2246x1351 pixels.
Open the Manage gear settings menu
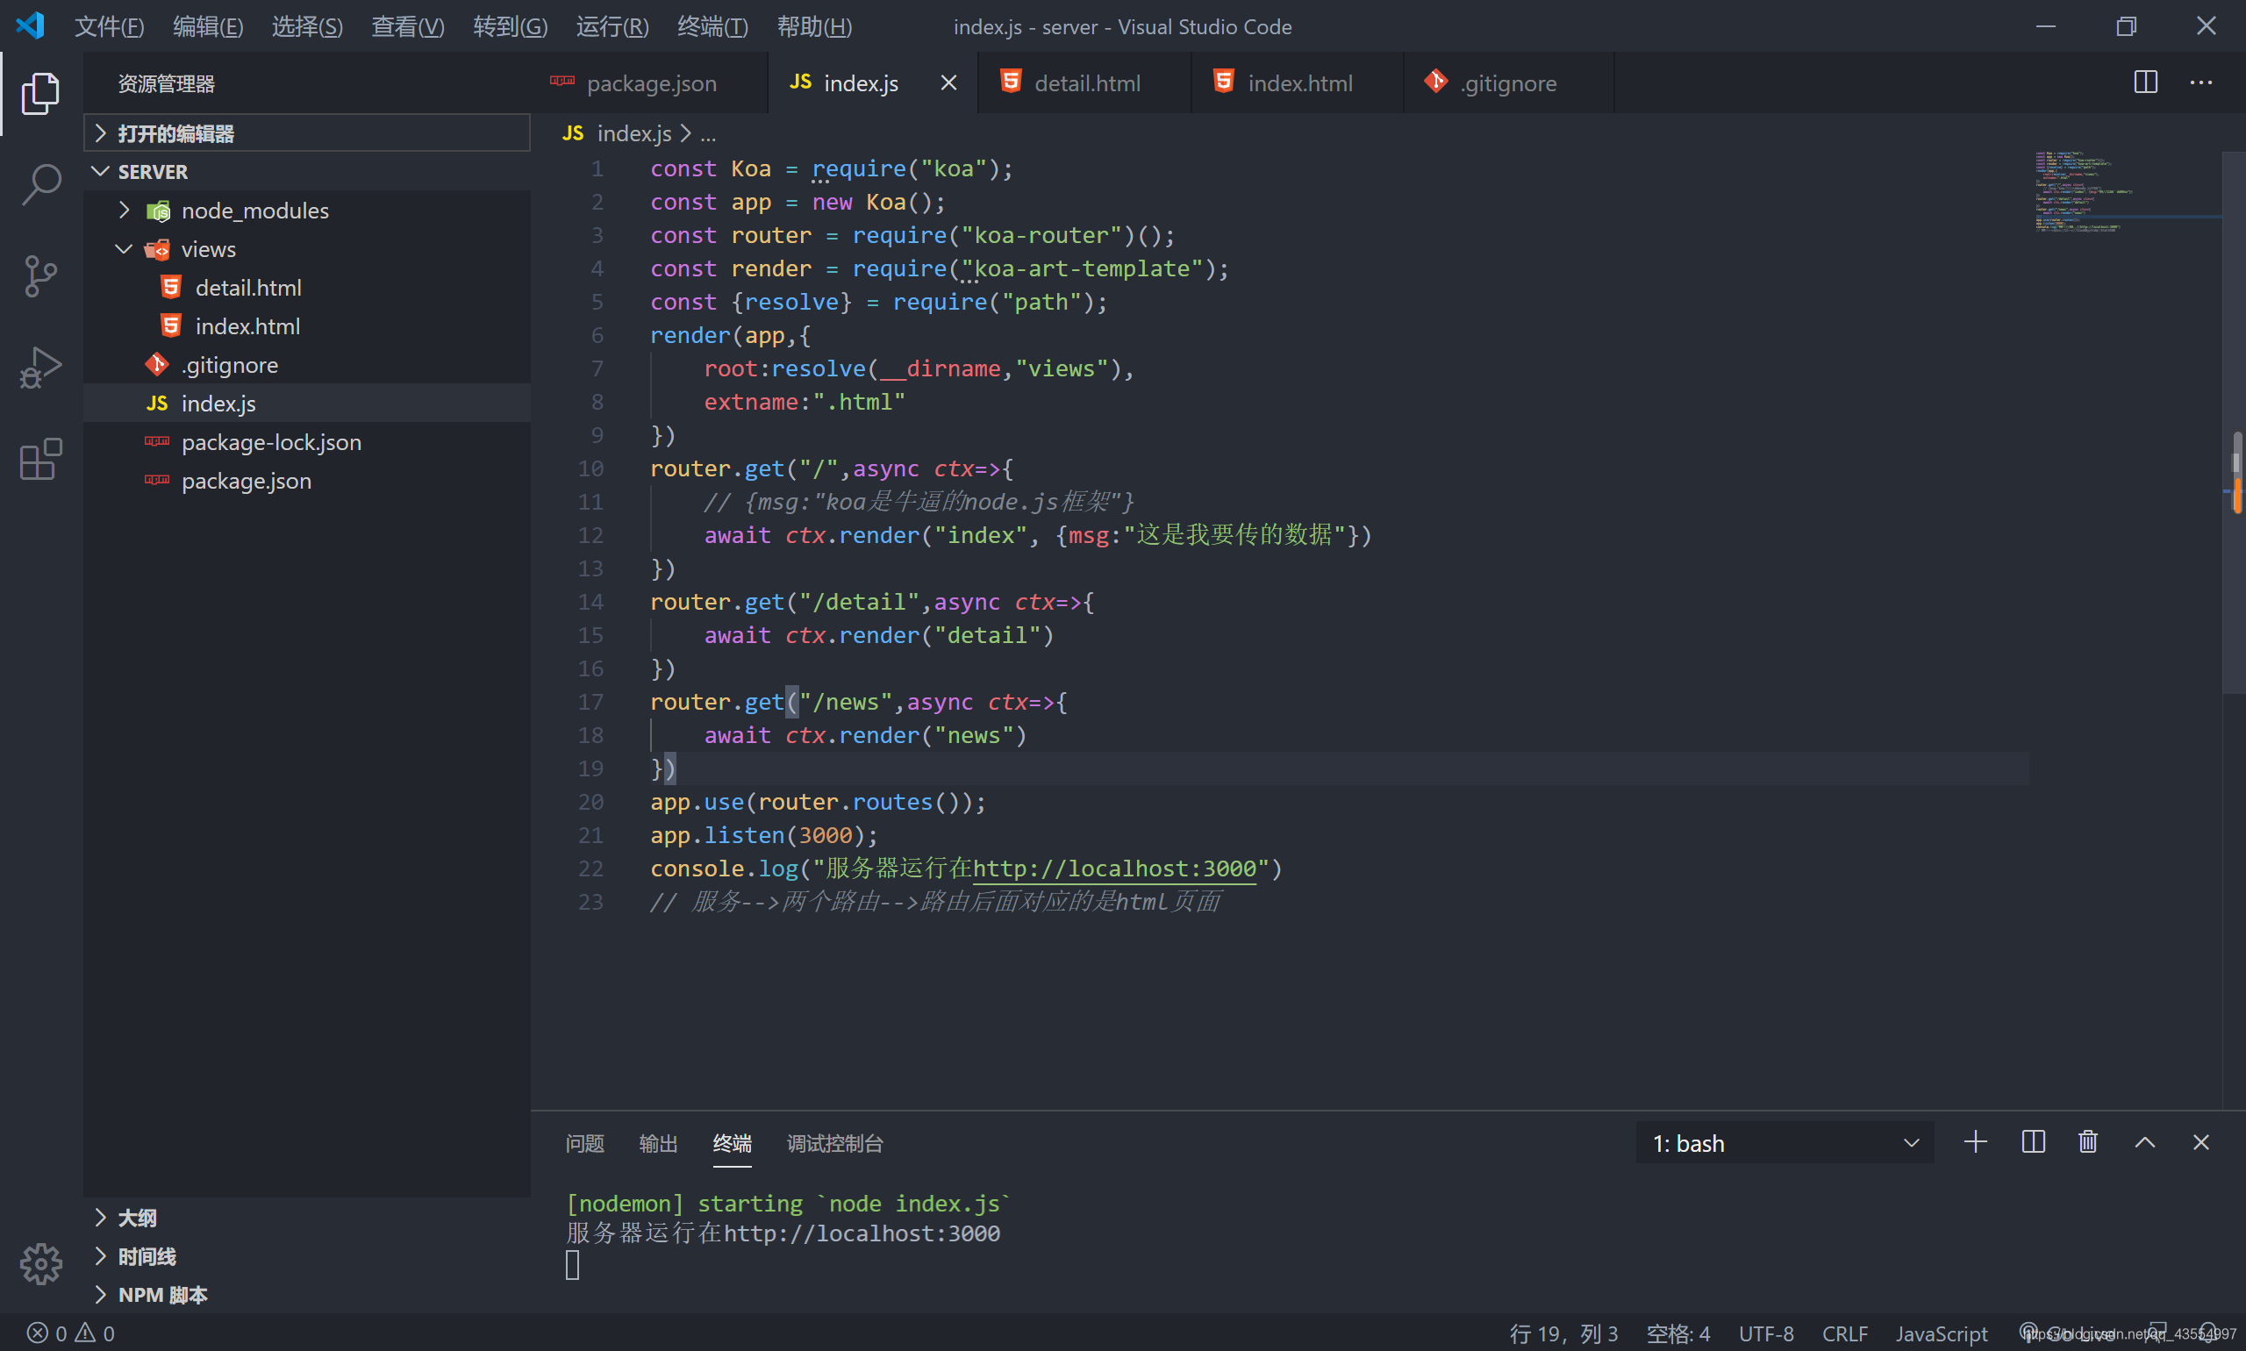(41, 1263)
